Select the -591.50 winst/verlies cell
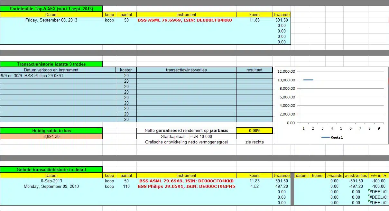 coord(356,181)
